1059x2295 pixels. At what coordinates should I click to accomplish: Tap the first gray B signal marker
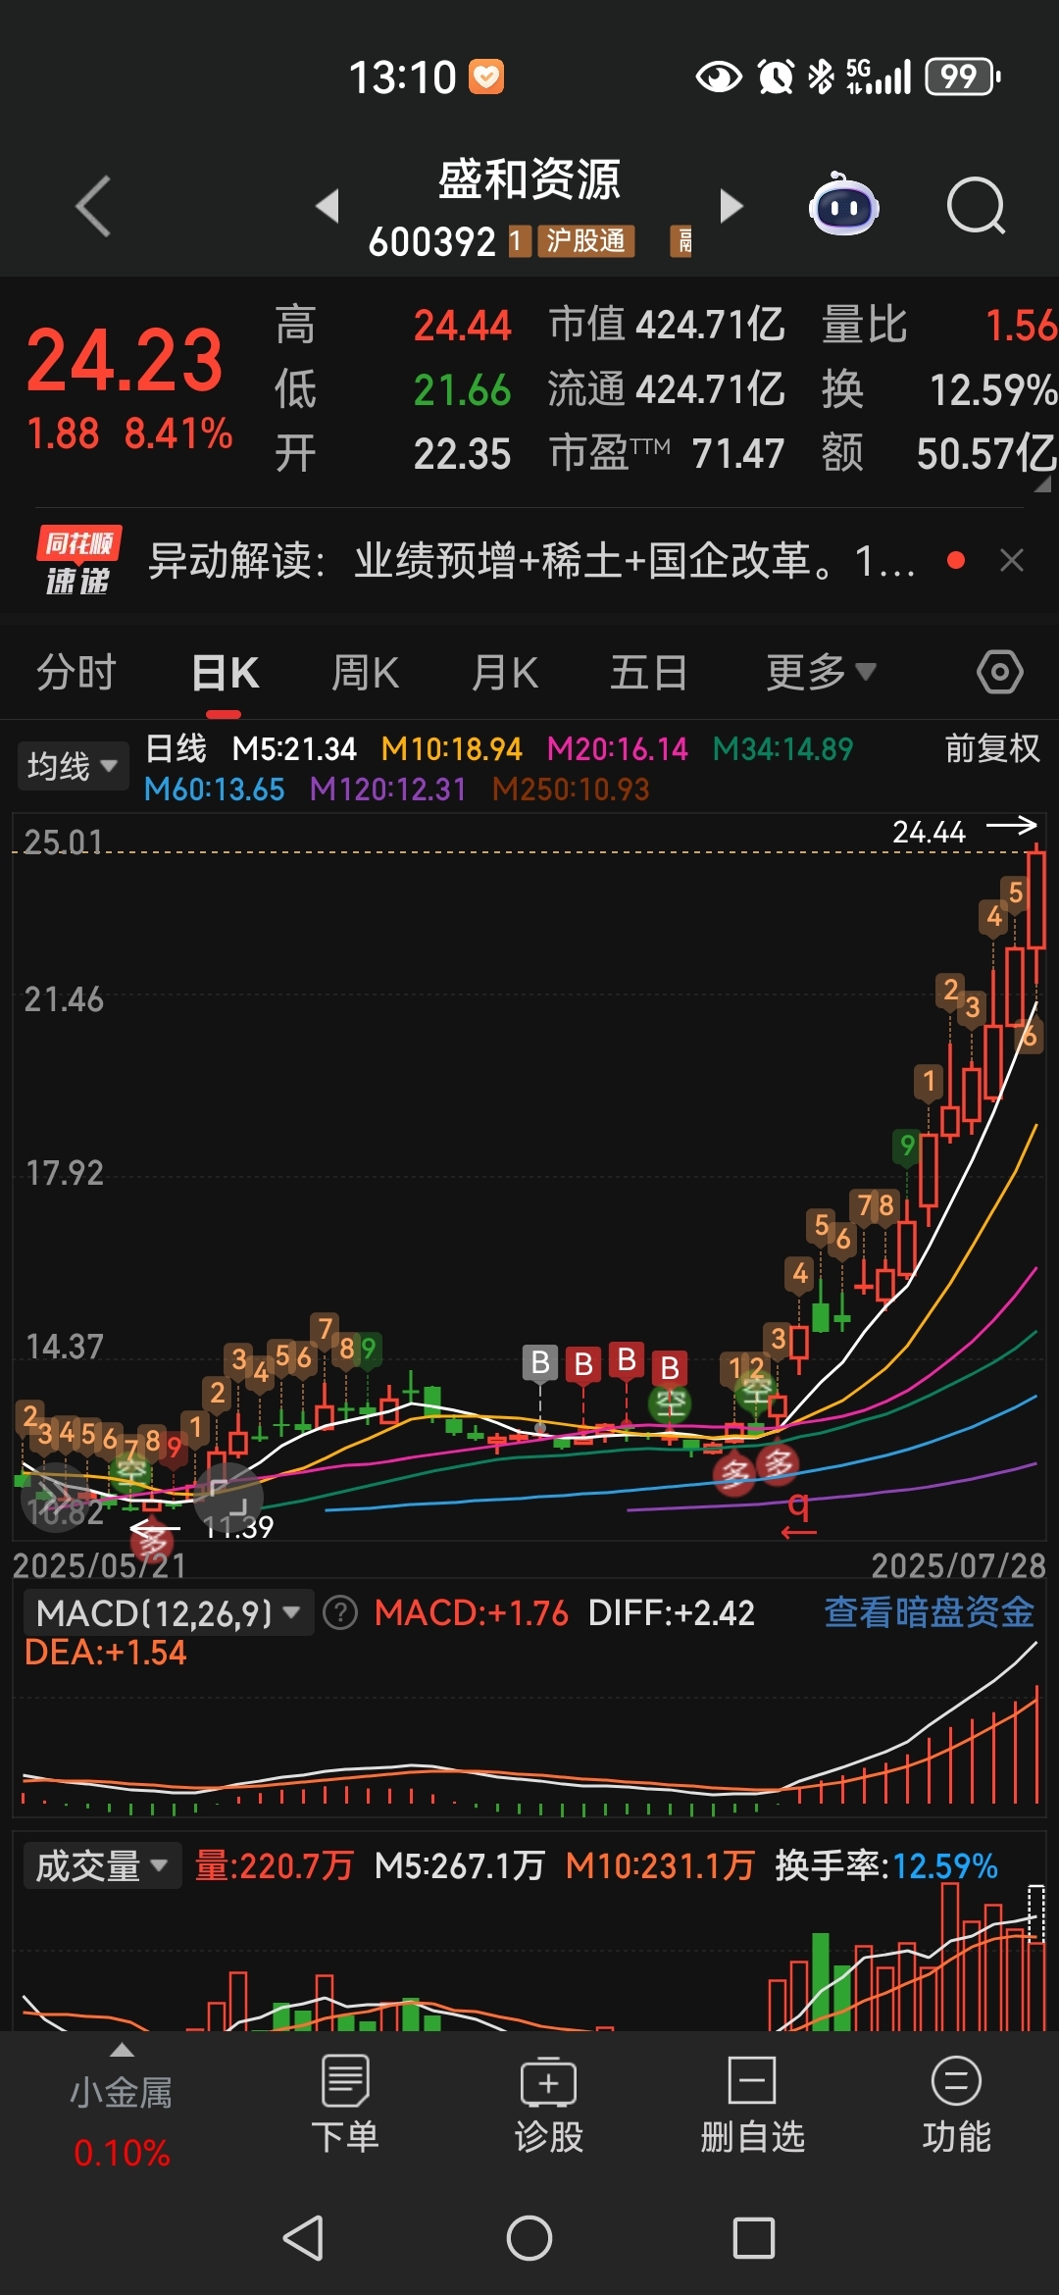540,1362
